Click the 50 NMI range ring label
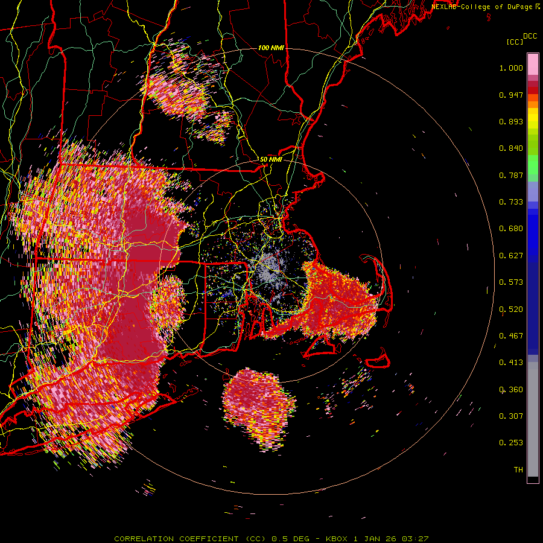 271,160
